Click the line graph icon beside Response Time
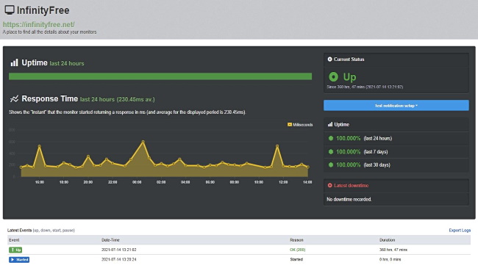Screen dimensions: 478x268 pyautogui.click(x=14, y=98)
